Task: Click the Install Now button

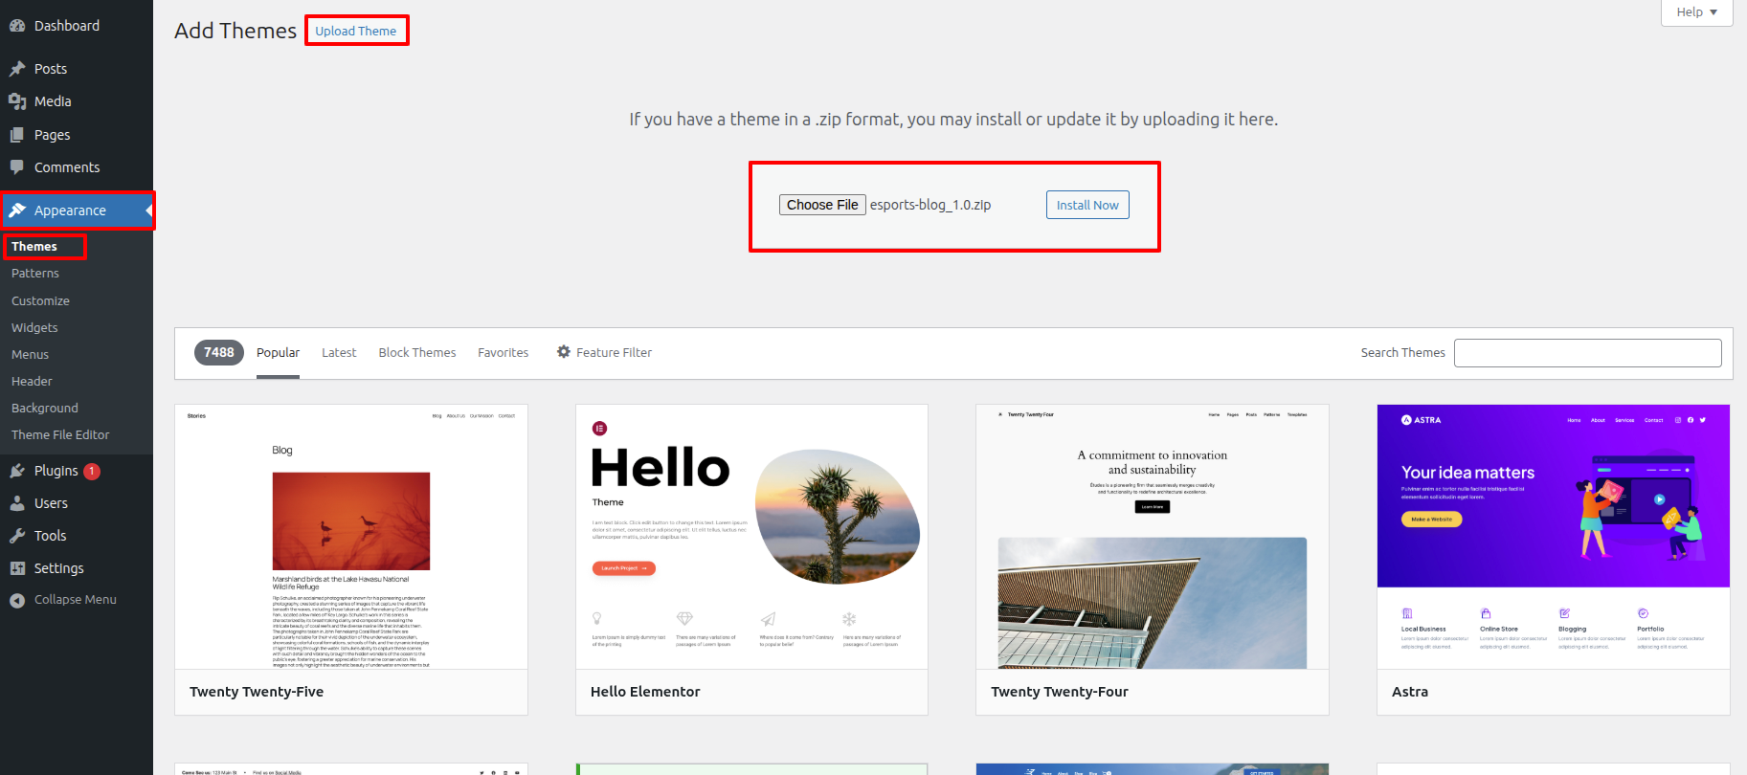Action: click(x=1087, y=205)
